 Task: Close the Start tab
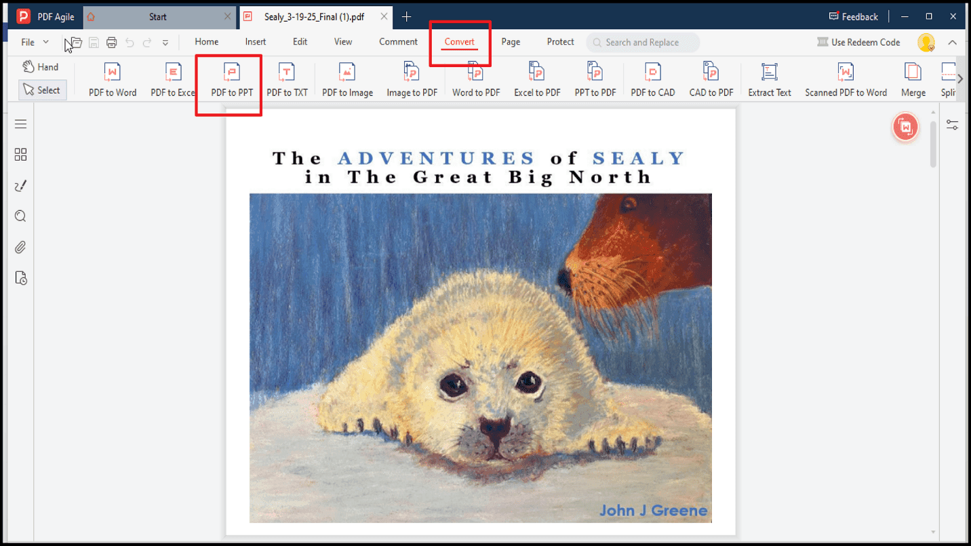click(228, 16)
